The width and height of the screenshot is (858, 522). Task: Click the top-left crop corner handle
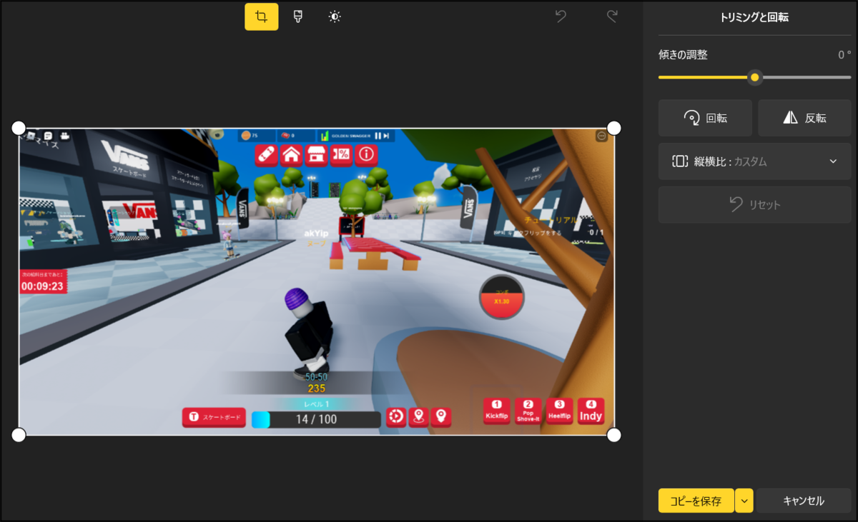pos(19,128)
